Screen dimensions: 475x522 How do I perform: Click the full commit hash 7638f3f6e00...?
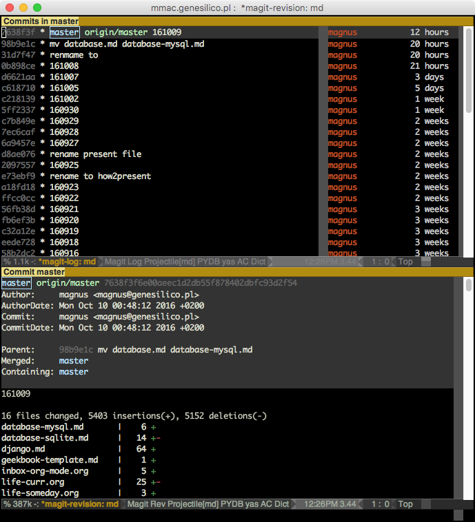(x=201, y=283)
